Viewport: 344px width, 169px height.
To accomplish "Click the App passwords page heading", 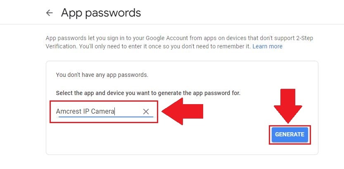I will pyautogui.click(x=101, y=13).
